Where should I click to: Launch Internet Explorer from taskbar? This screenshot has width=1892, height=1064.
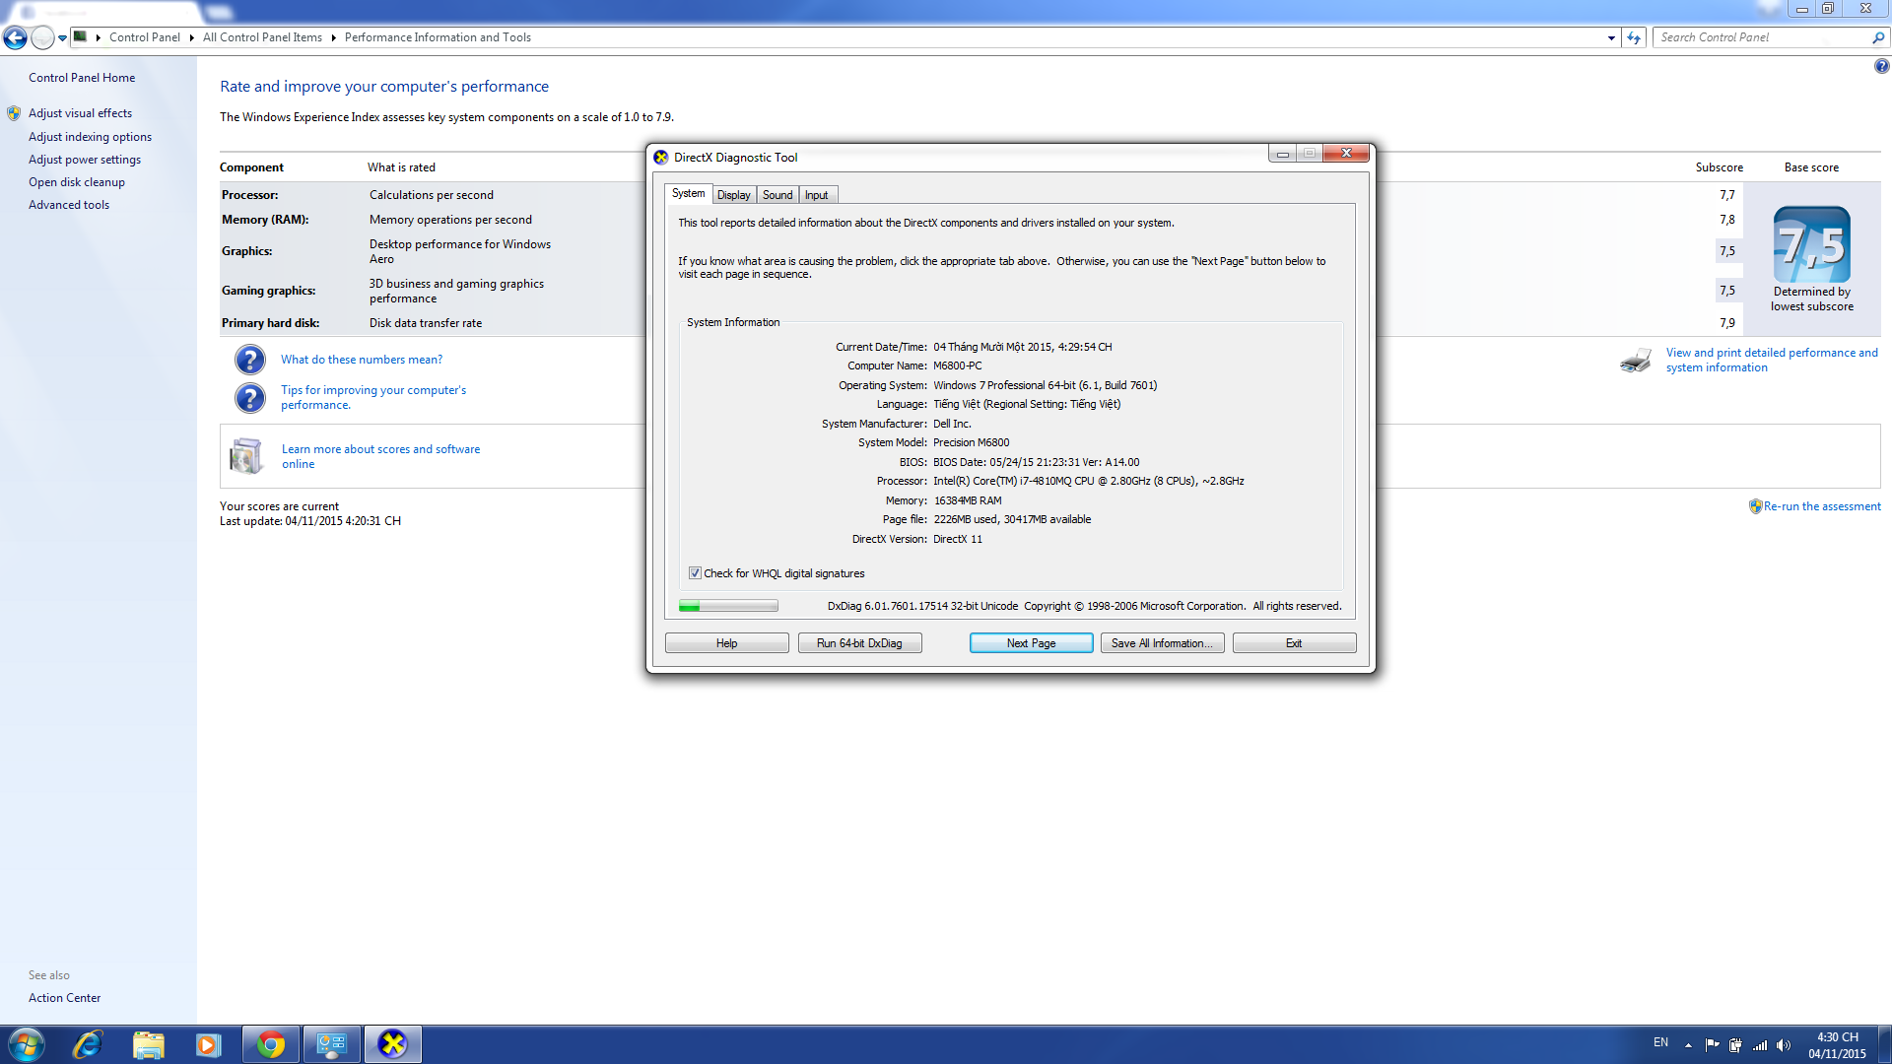88,1044
